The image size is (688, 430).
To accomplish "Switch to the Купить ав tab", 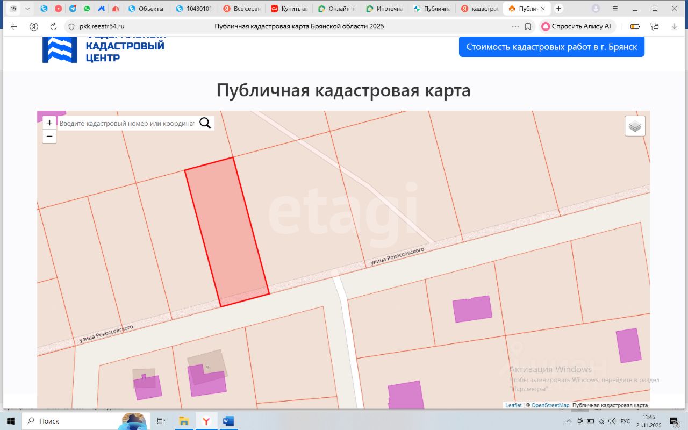I will pyautogui.click(x=289, y=9).
